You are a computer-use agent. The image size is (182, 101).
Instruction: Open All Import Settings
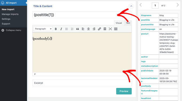6,19
